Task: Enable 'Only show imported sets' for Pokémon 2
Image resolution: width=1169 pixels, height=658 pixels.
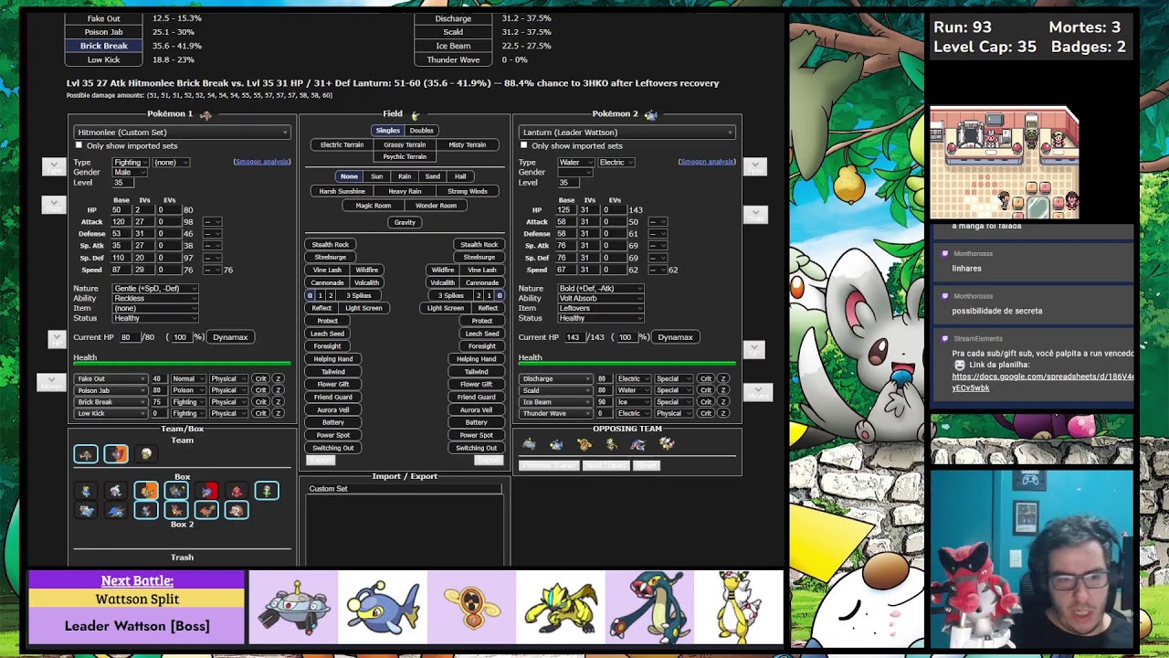Action: coord(523,145)
